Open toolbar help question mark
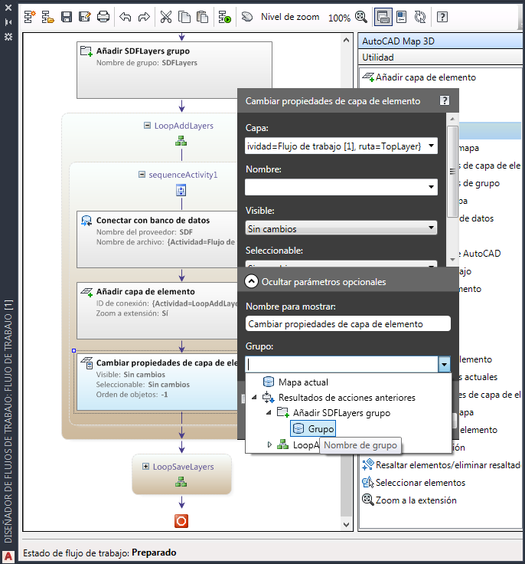The height and width of the screenshot is (564, 525). 442,17
